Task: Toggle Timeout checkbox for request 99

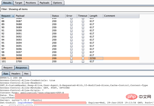Action: coord(83,55)
